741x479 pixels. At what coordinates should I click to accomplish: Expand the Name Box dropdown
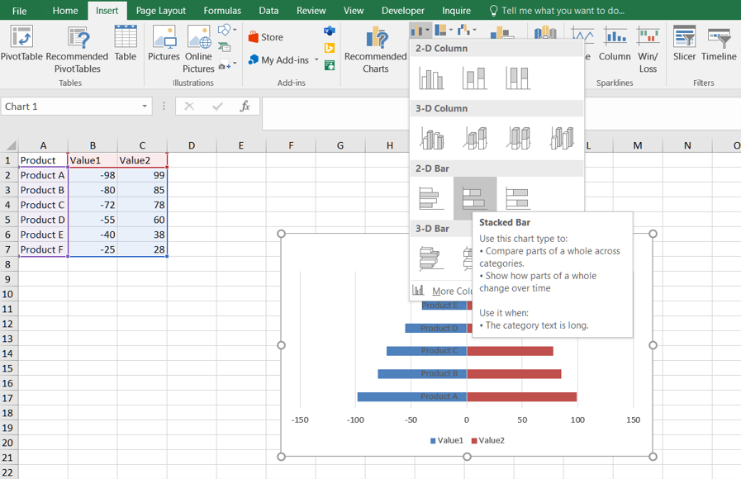pos(145,107)
